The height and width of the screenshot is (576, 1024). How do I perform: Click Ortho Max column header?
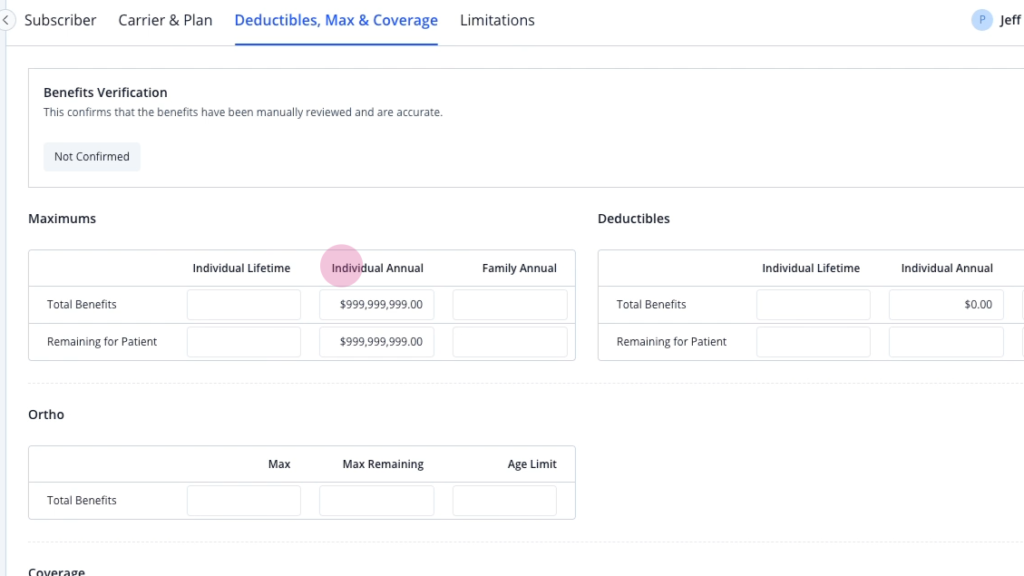[x=278, y=464]
